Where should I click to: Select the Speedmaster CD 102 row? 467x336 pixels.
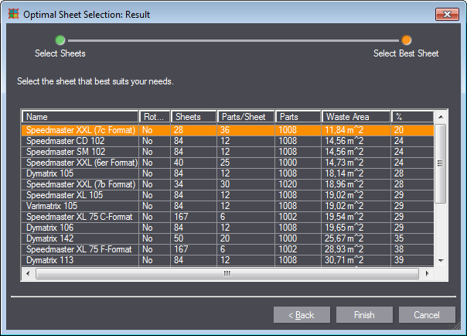[80, 142]
